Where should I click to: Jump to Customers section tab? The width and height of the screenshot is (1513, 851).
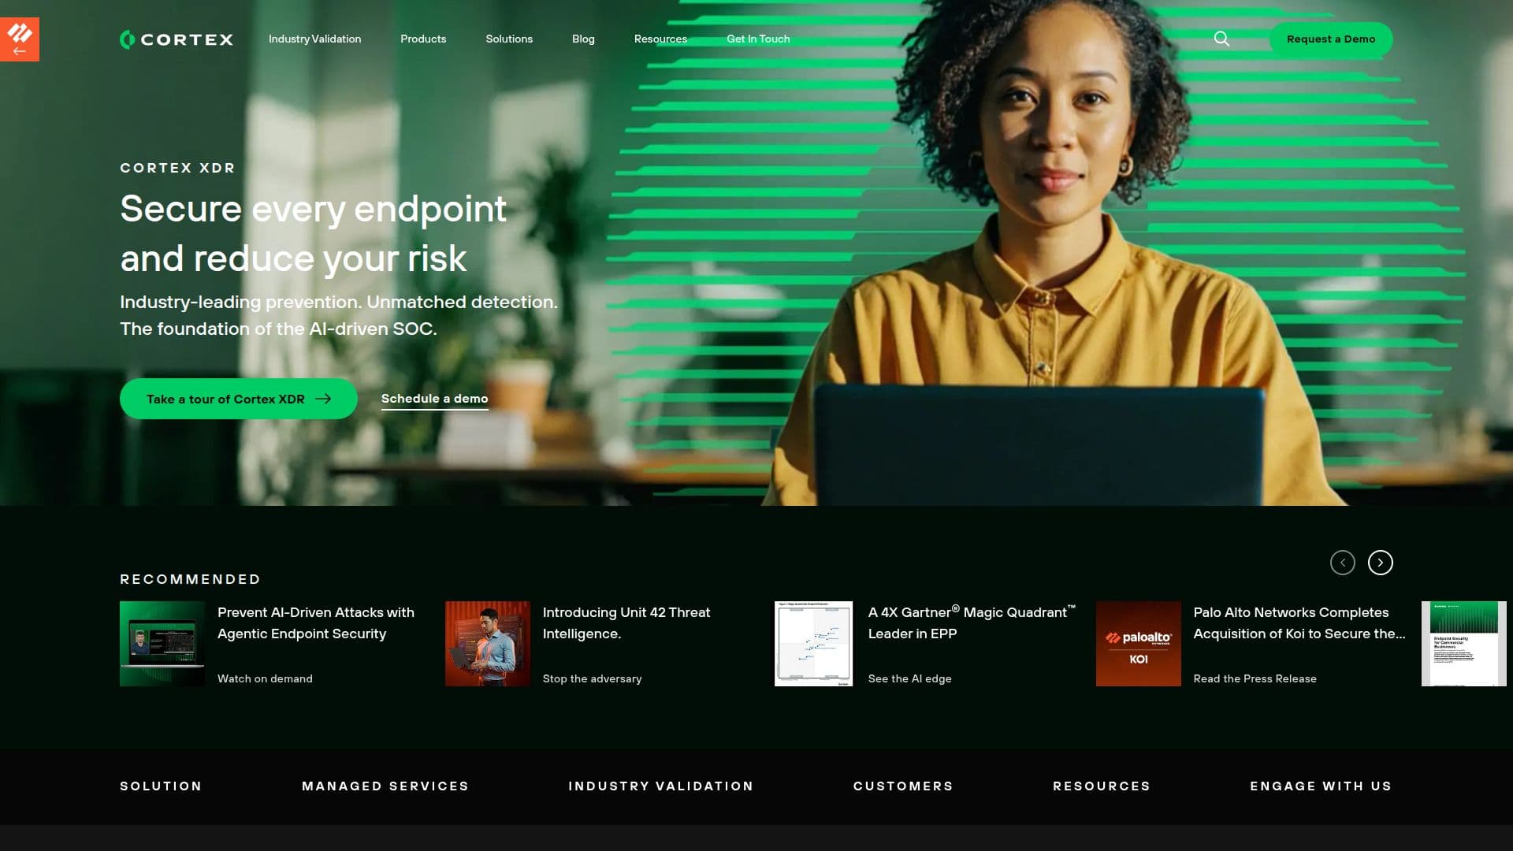(903, 786)
